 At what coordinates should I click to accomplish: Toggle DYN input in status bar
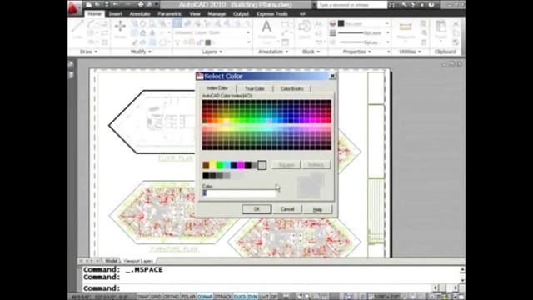(252, 297)
